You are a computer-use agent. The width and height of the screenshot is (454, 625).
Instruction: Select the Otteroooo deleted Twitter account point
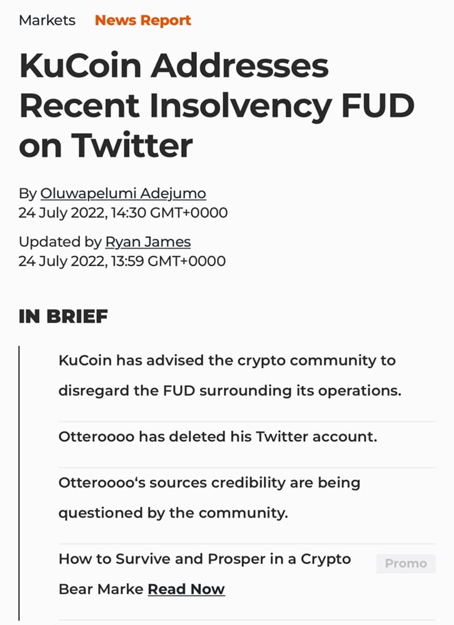click(218, 436)
